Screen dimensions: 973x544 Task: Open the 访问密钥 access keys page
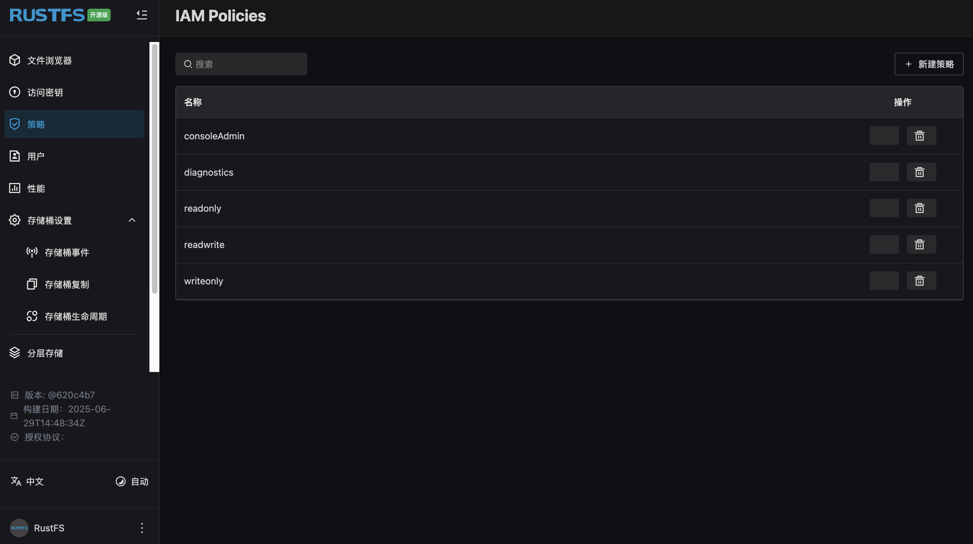click(x=45, y=92)
